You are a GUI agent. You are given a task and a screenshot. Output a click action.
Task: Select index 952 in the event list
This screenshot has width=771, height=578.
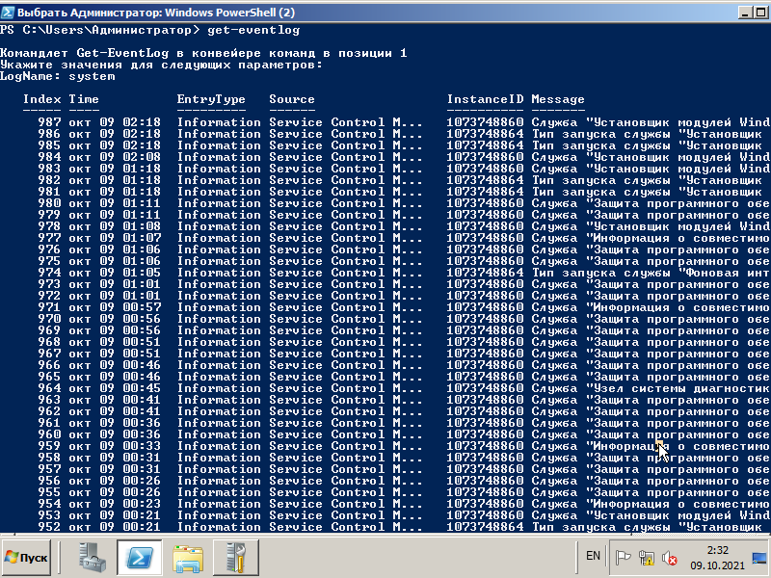[49, 526]
